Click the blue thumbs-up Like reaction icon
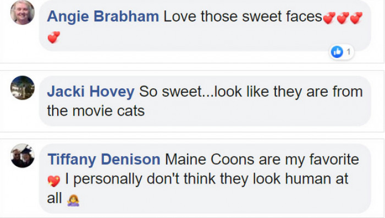 click(x=337, y=52)
